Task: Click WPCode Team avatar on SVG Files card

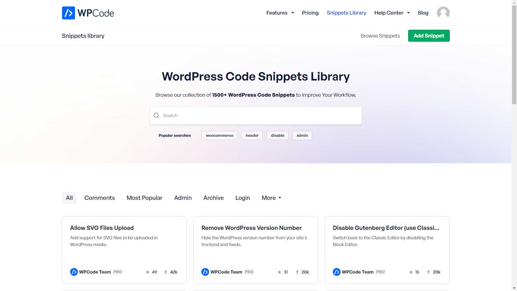Action: tap(74, 272)
